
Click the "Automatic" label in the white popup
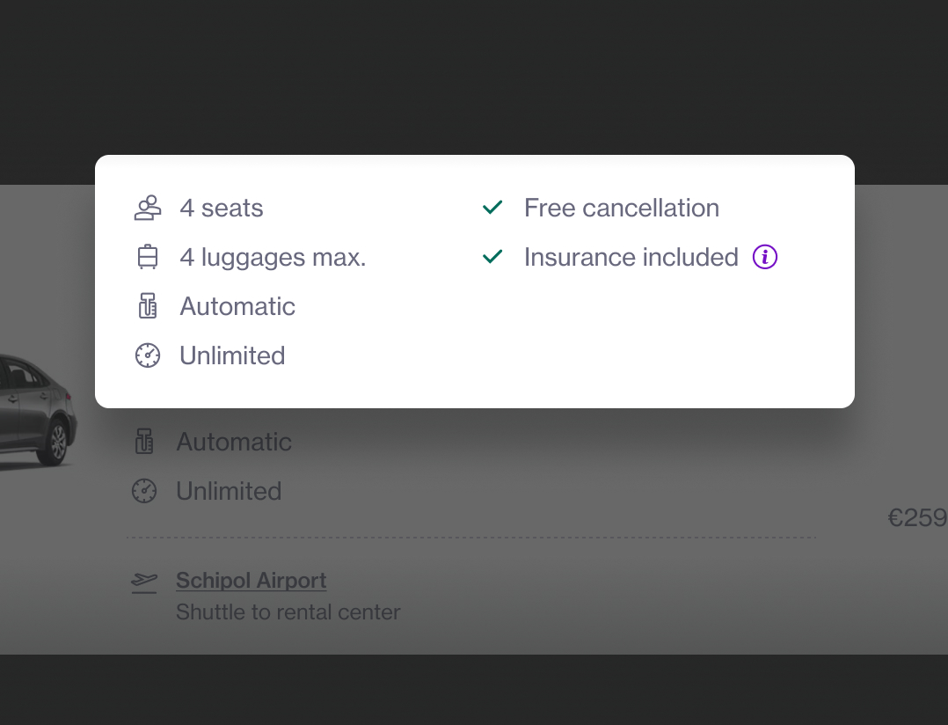[x=237, y=306]
